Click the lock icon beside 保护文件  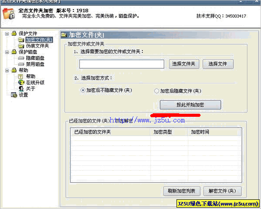(x=14, y=33)
